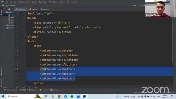The width and height of the screenshot is (176, 99).
Task: Select main.js in the project tree
Action: 11,18
